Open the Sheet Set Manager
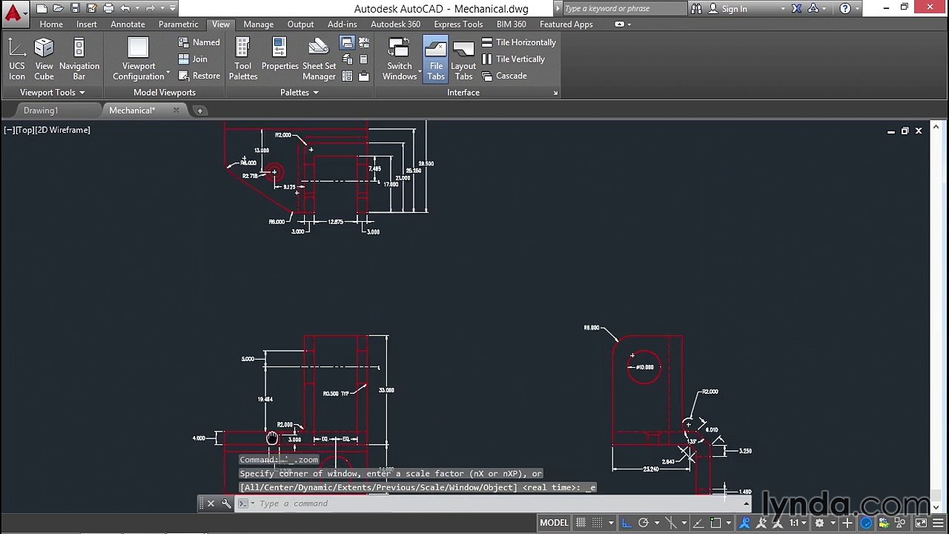 pyautogui.click(x=319, y=59)
